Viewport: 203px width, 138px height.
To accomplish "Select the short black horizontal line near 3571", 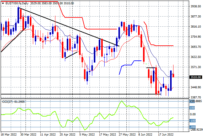I will click(151, 68).
